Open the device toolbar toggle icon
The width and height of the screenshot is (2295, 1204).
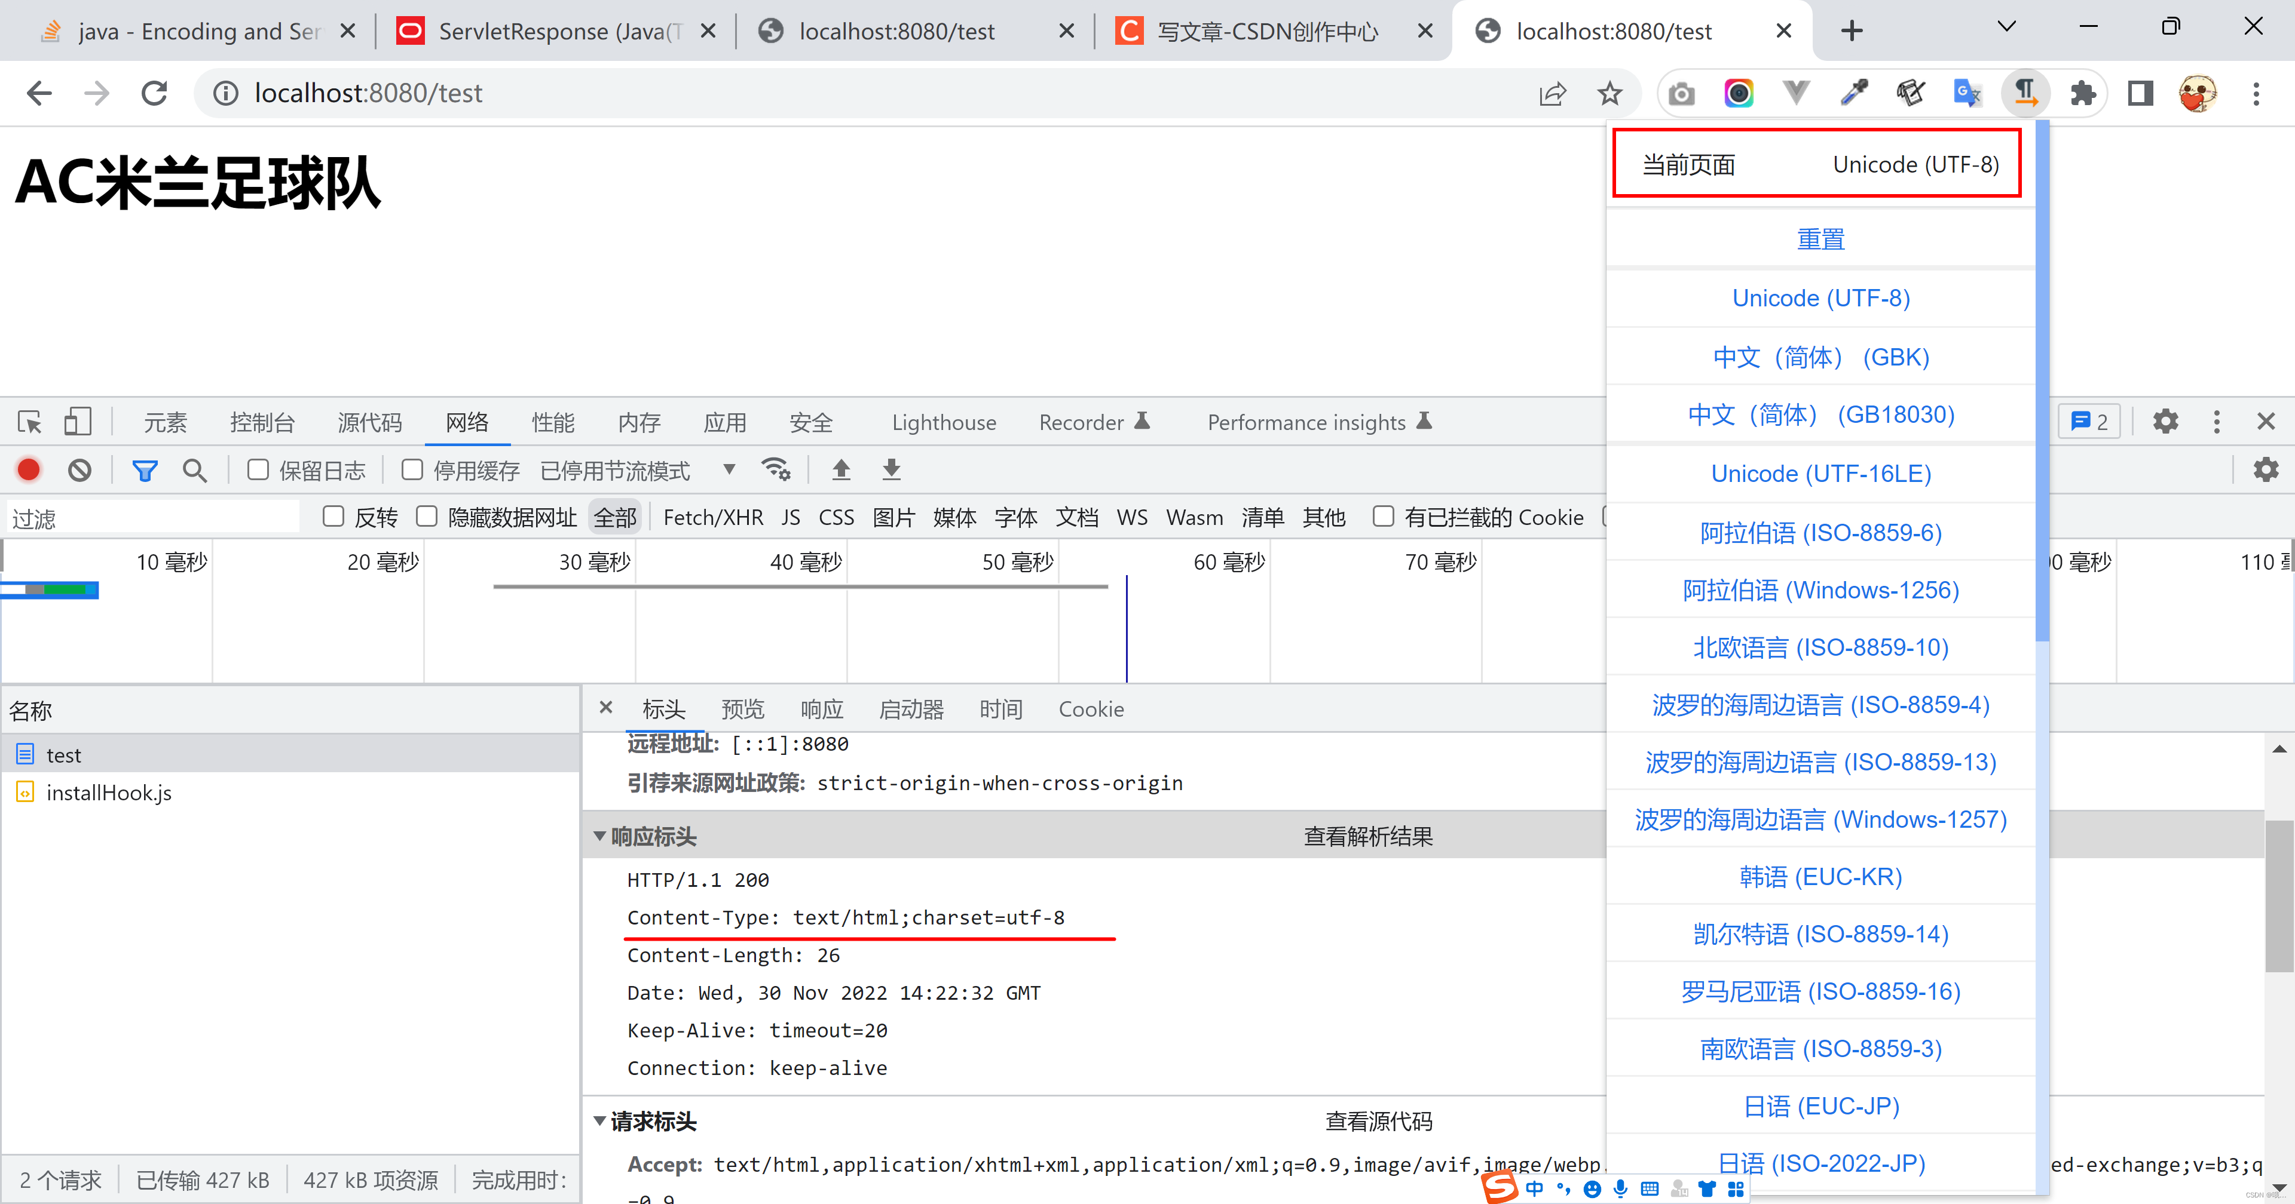point(78,421)
